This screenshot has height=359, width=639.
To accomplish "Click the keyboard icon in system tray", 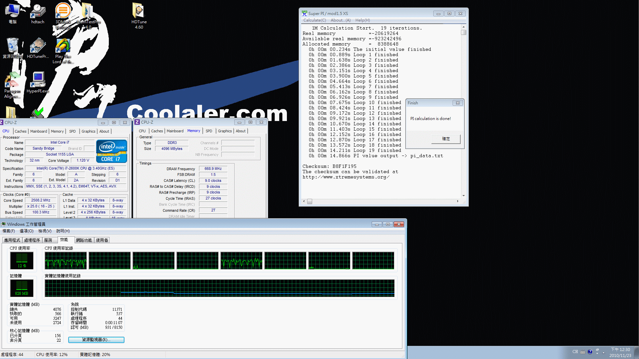I will click(582, 352).
